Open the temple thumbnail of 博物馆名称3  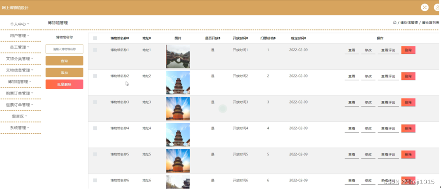point(178,109)
